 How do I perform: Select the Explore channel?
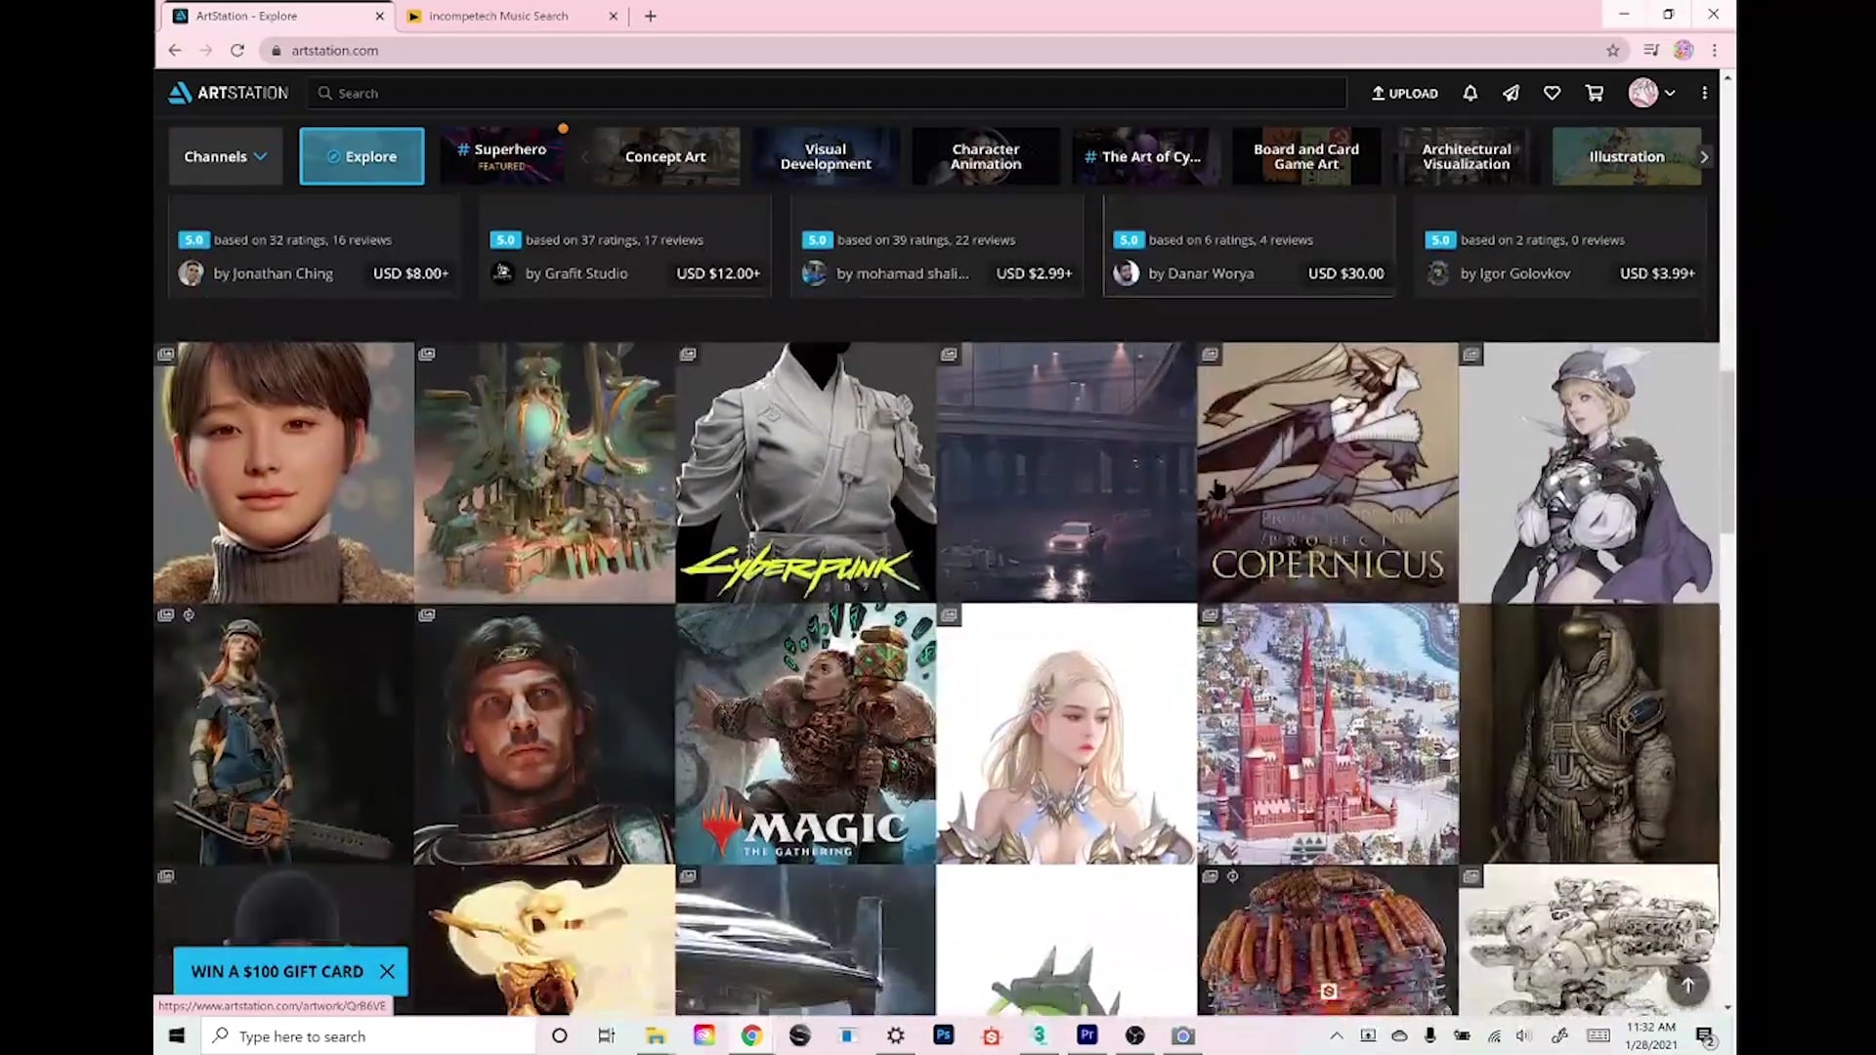(x=362, y=156)
